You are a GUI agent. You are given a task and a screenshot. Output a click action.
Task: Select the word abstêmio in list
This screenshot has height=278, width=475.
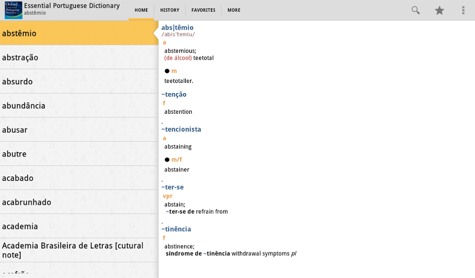tap(78, 33)
